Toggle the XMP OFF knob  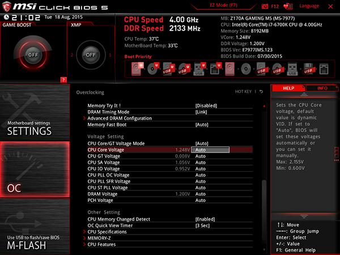coord(91,54)
